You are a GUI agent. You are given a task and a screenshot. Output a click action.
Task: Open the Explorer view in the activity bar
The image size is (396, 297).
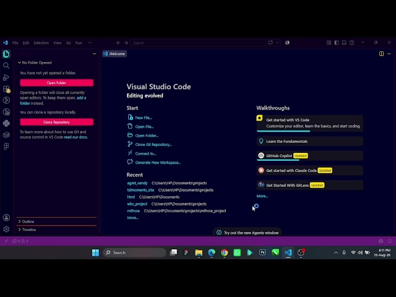pos(6,54)
